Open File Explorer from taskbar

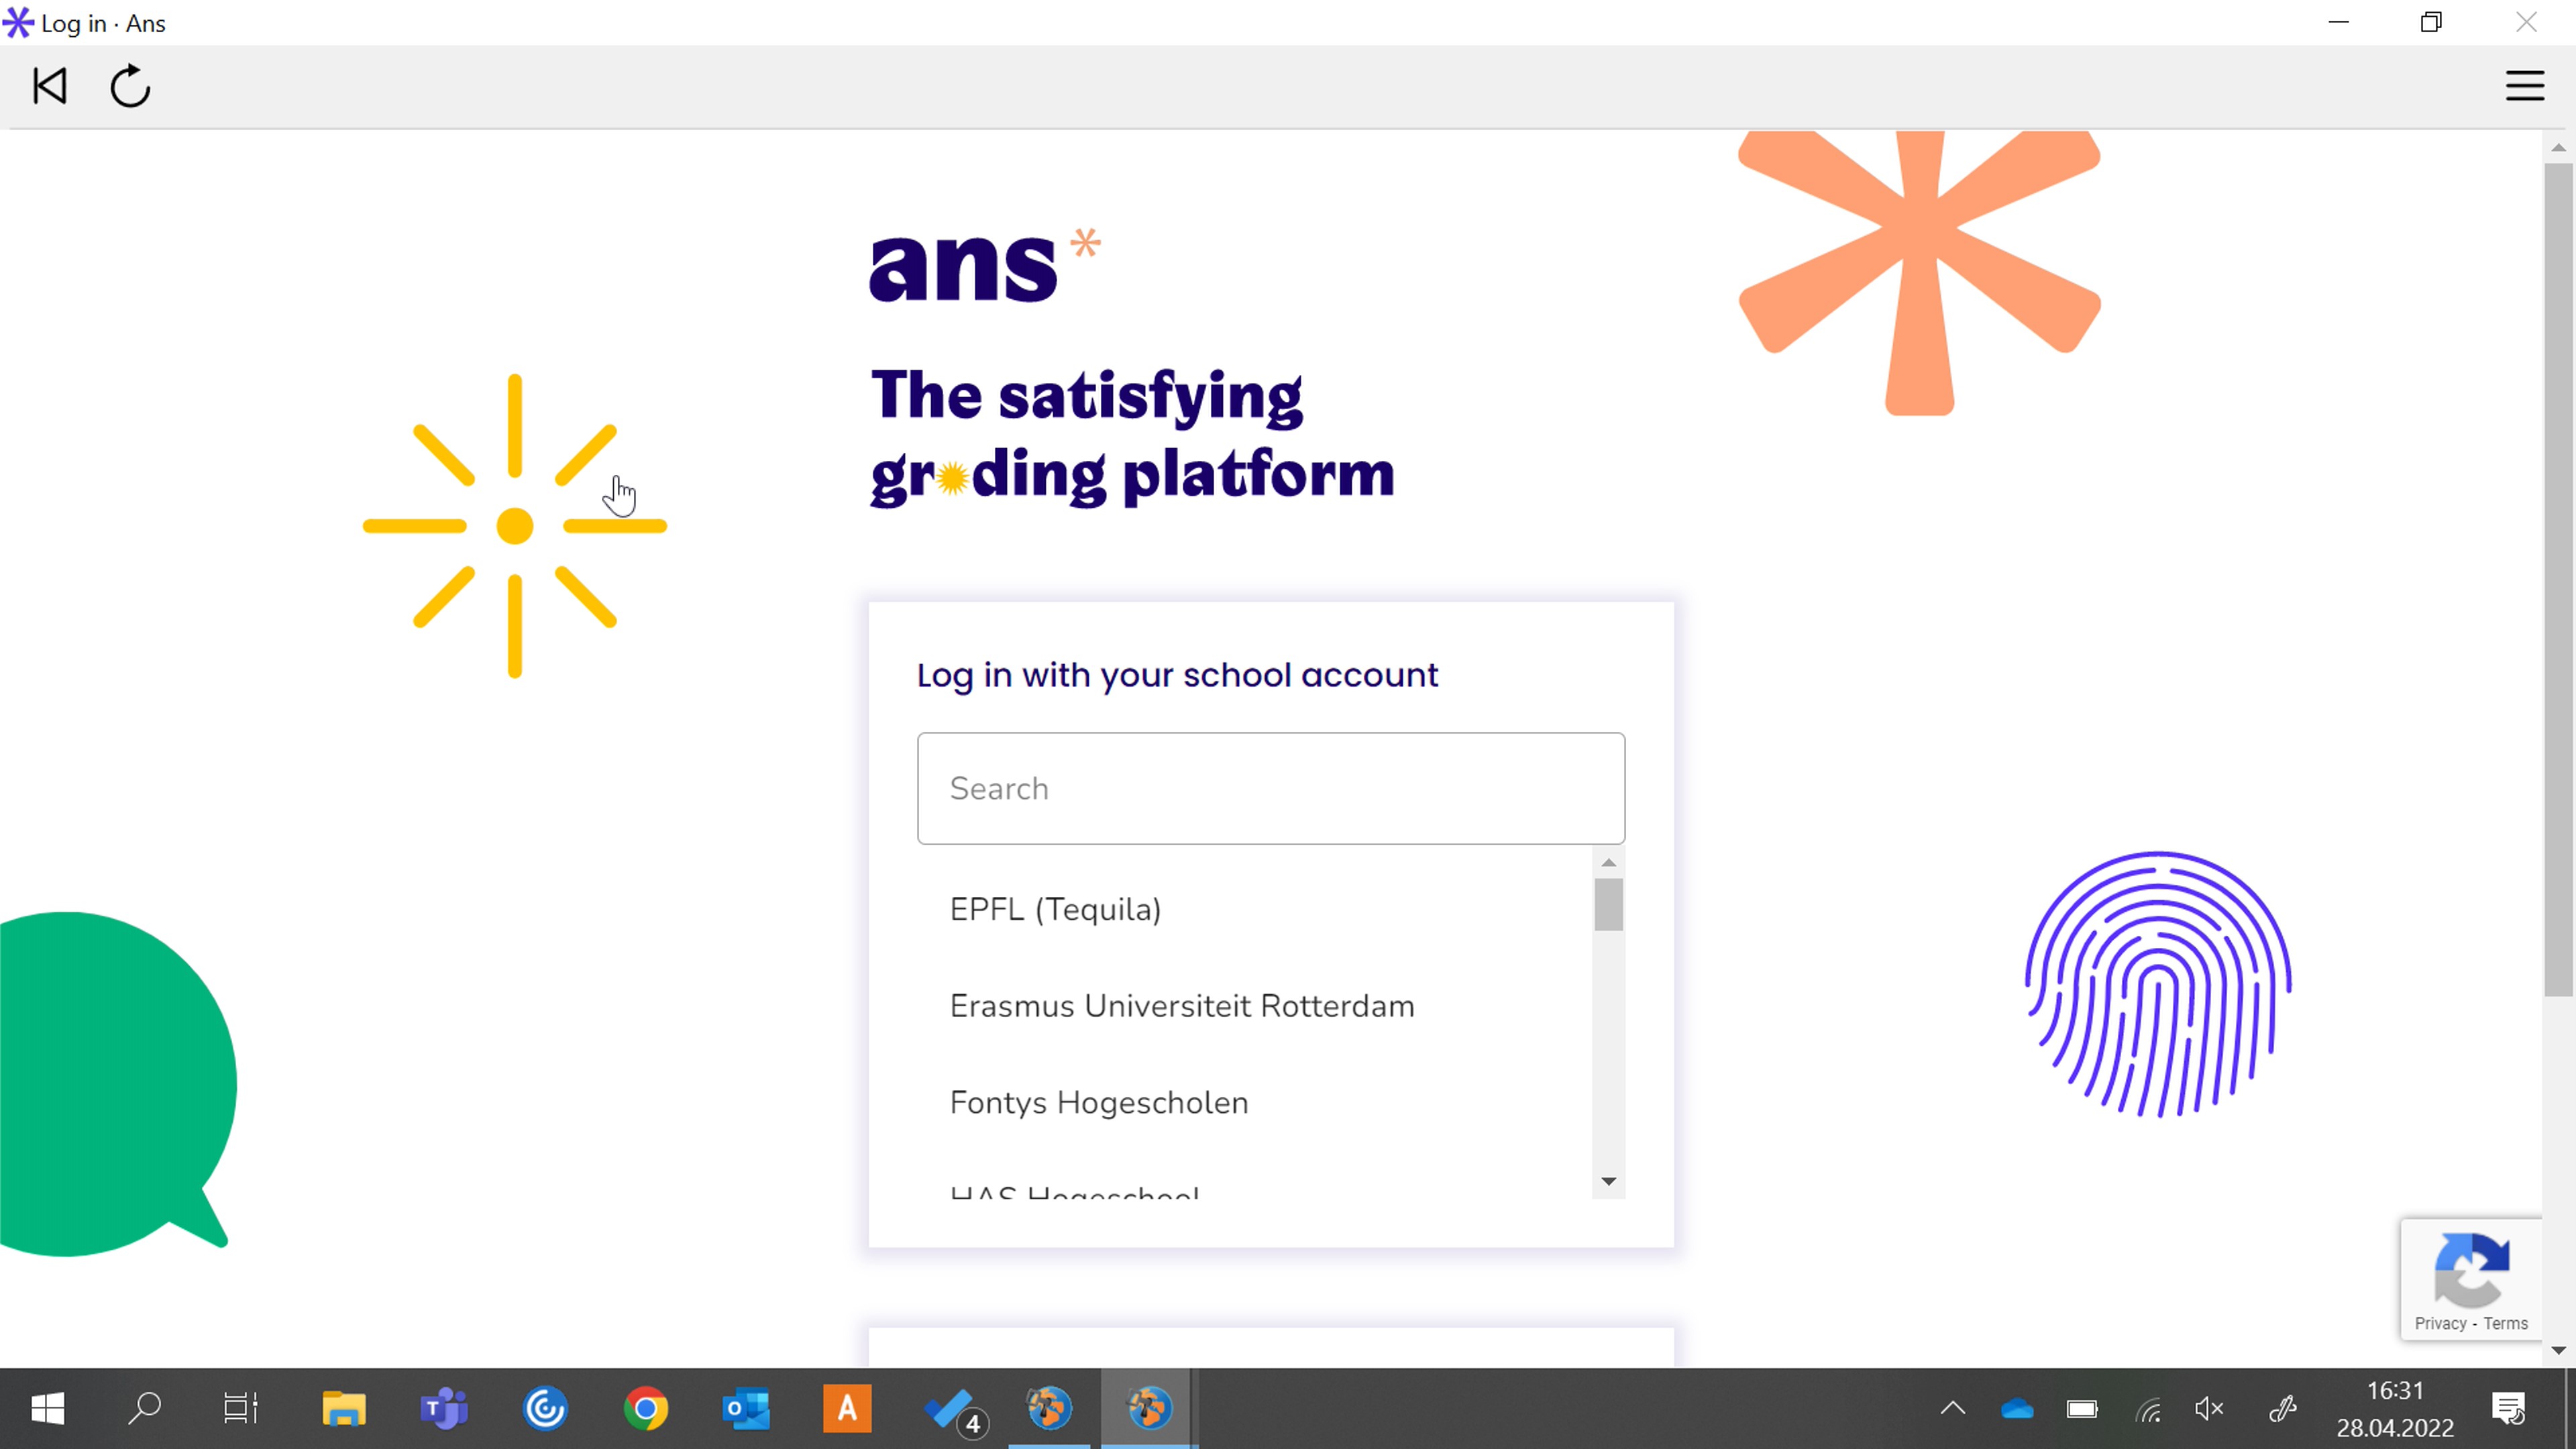point(344,1409)
